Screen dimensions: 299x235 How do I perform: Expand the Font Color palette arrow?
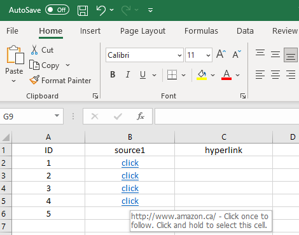click(x=238, y=75)
